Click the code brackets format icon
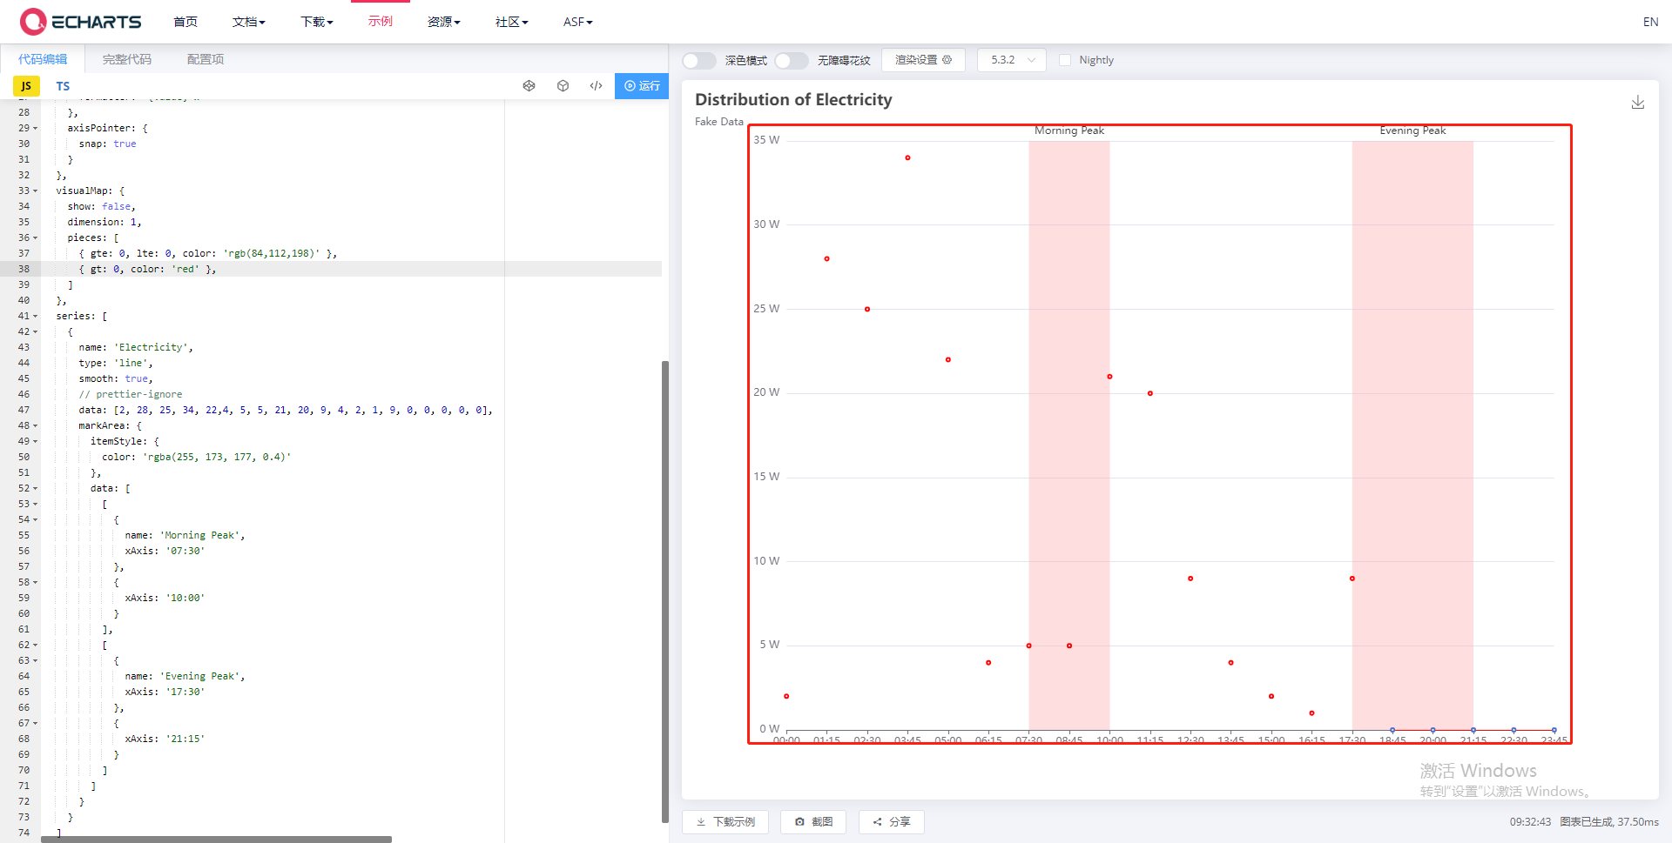The width and height of the screenshot is (1672, 843). 597,86
